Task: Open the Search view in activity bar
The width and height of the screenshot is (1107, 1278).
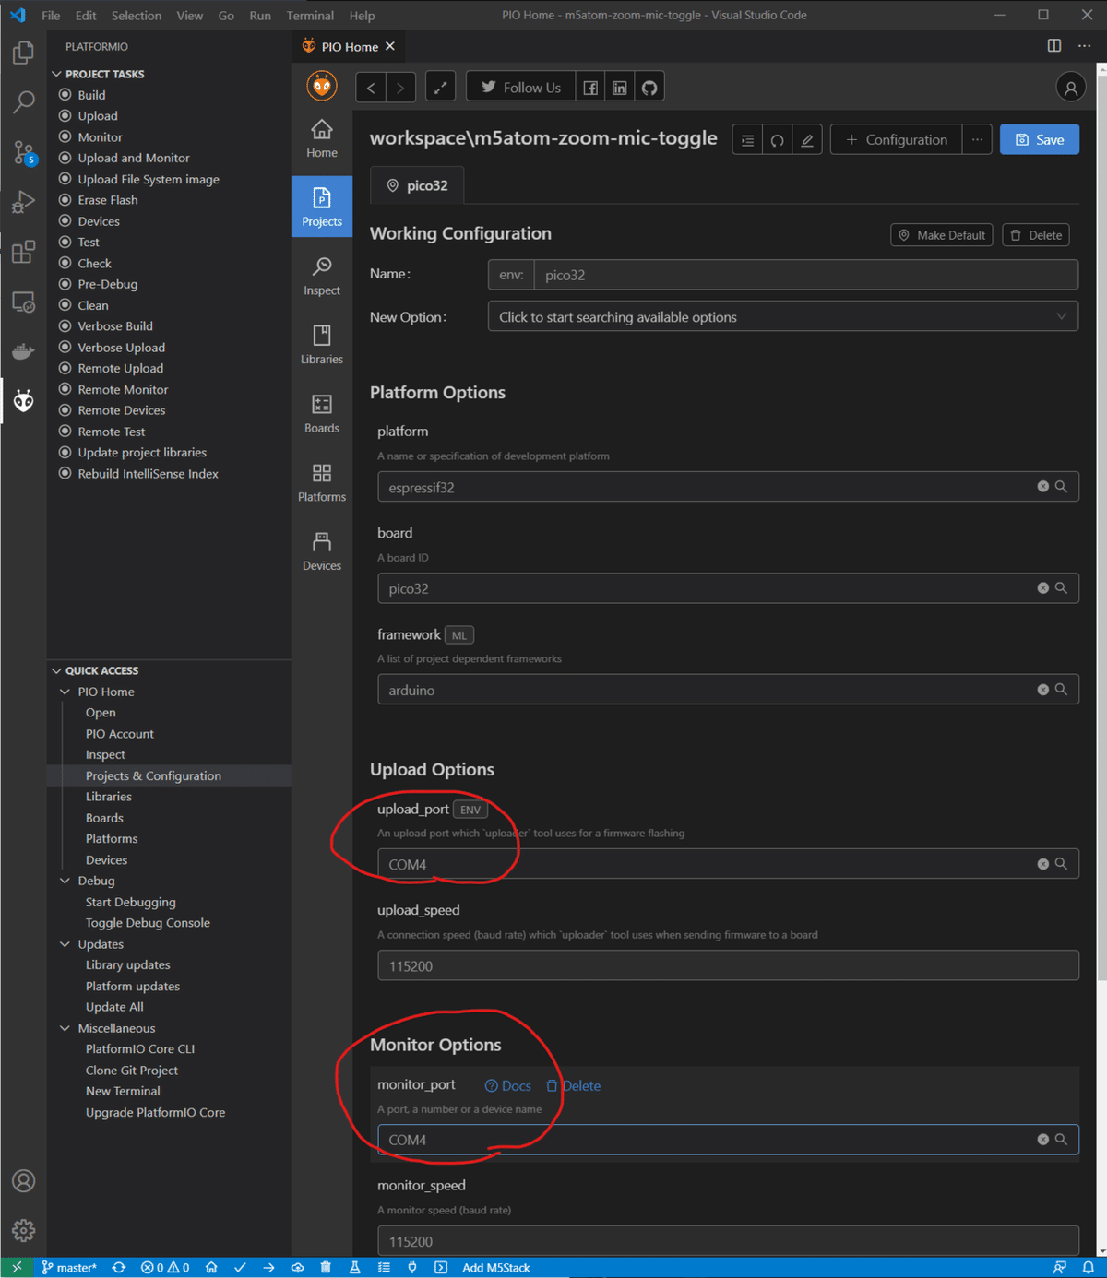Action: (23, 102)
